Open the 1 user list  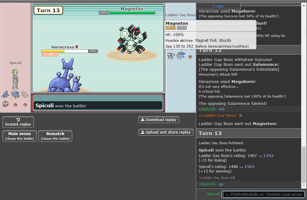tap(218, 6)
